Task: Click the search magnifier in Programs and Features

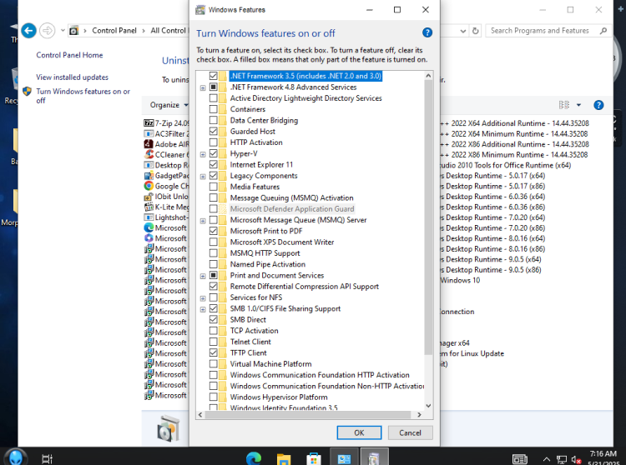Action: click(x=603, y=31)
